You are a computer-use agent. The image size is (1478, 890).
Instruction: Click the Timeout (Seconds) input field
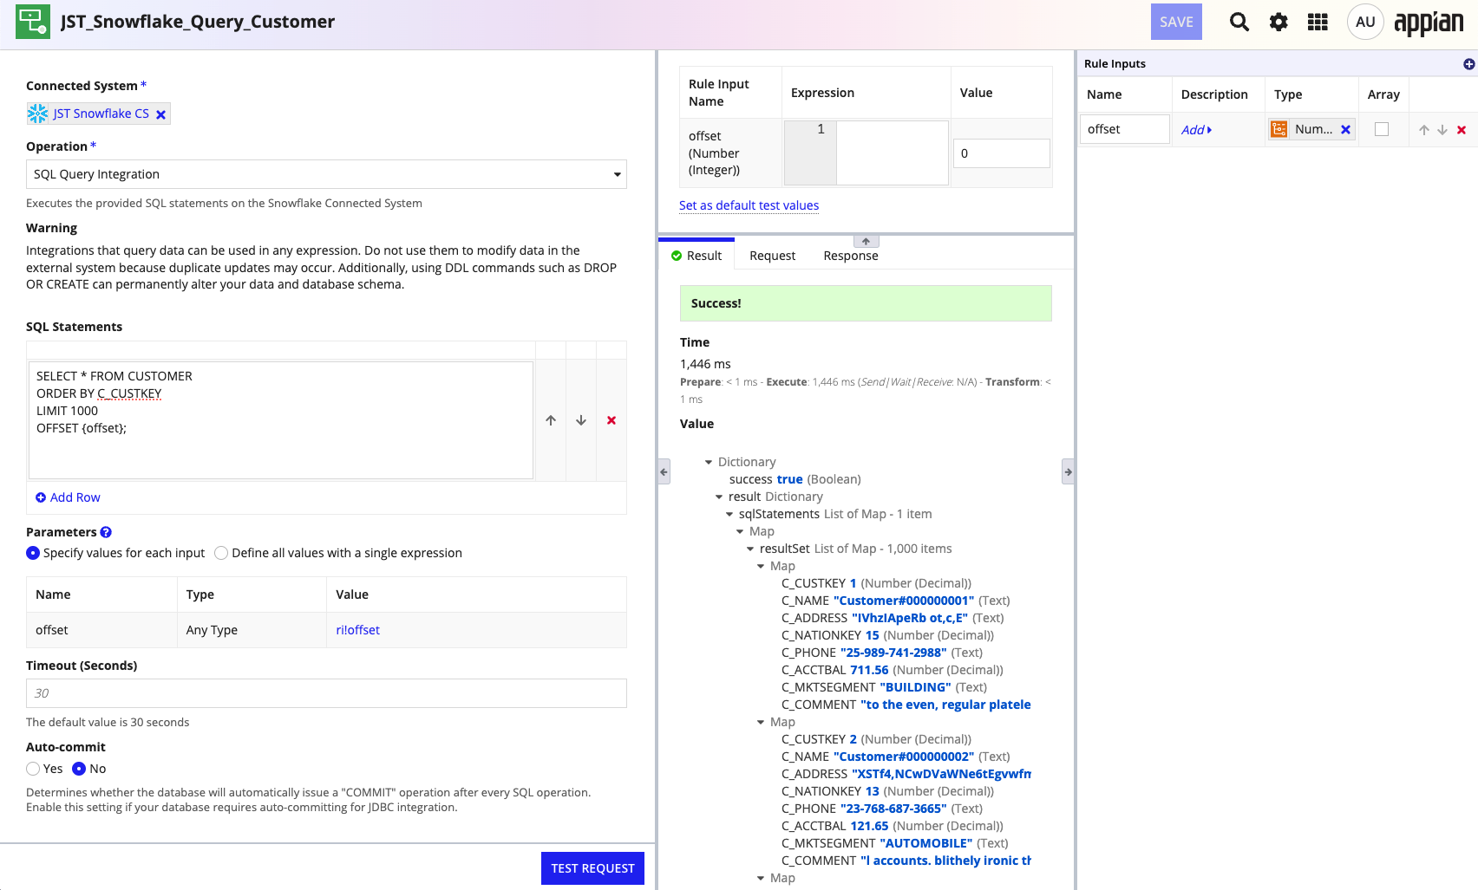tap(326, 693)
